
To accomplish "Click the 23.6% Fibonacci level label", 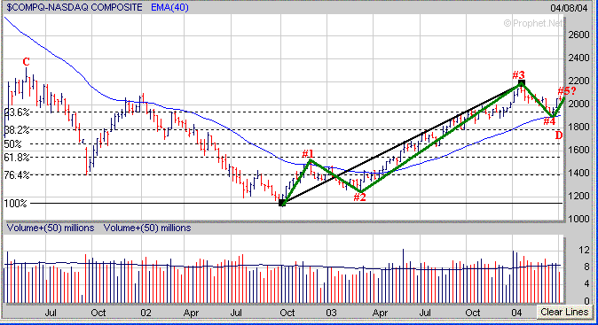I will [x=17, y=112].
